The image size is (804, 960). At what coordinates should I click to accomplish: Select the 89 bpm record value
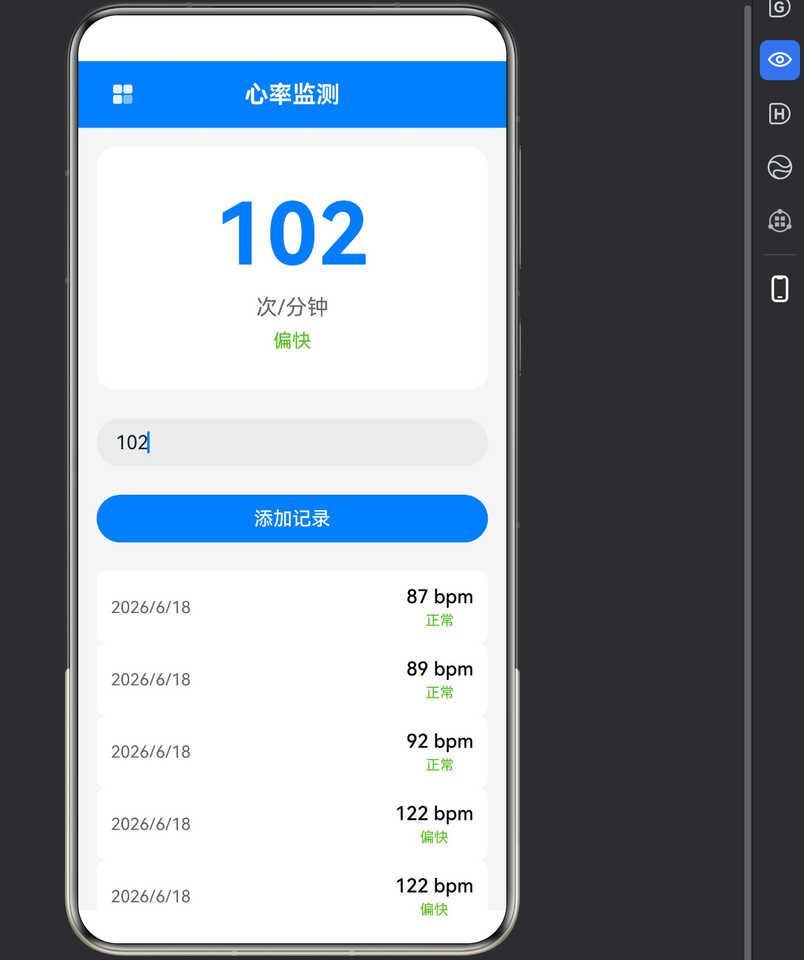tap(439, 669)
